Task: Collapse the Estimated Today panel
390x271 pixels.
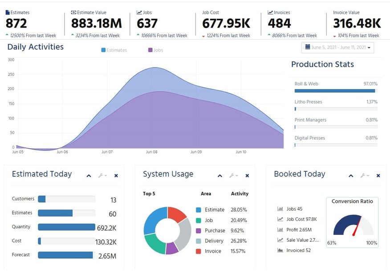Action: click(x=89, y=176)
